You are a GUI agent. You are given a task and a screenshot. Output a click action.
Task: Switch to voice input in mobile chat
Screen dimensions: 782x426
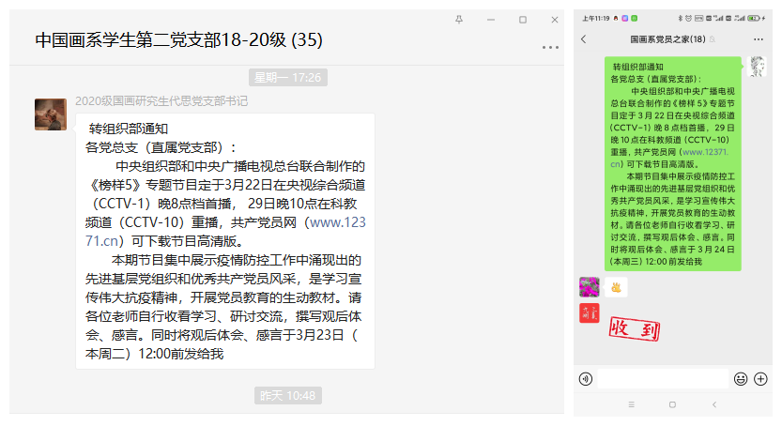tap(586, 379)
